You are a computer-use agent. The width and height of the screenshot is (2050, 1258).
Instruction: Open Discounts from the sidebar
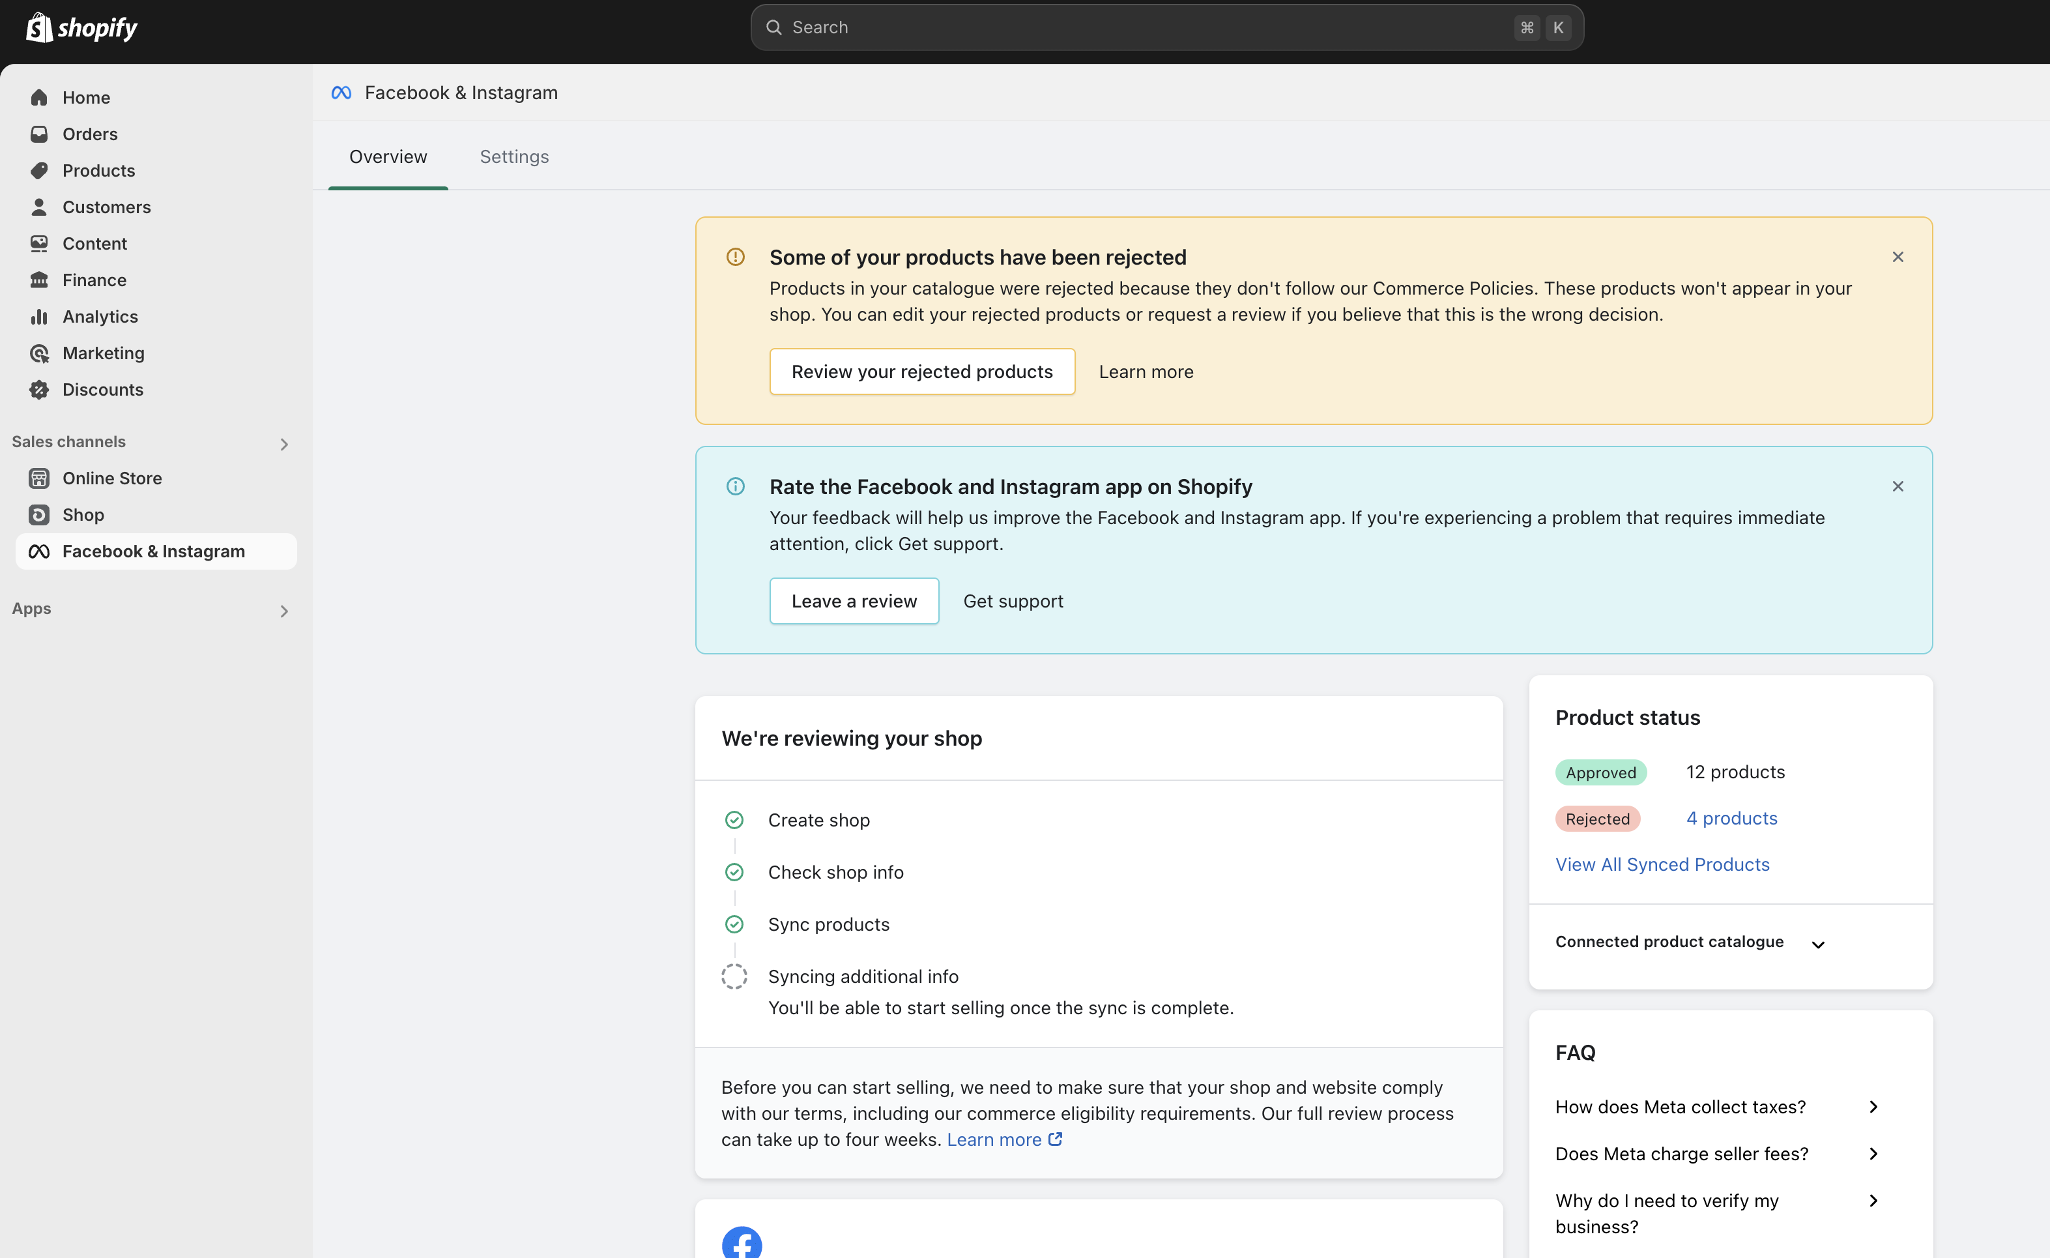(x=102, y=390)
